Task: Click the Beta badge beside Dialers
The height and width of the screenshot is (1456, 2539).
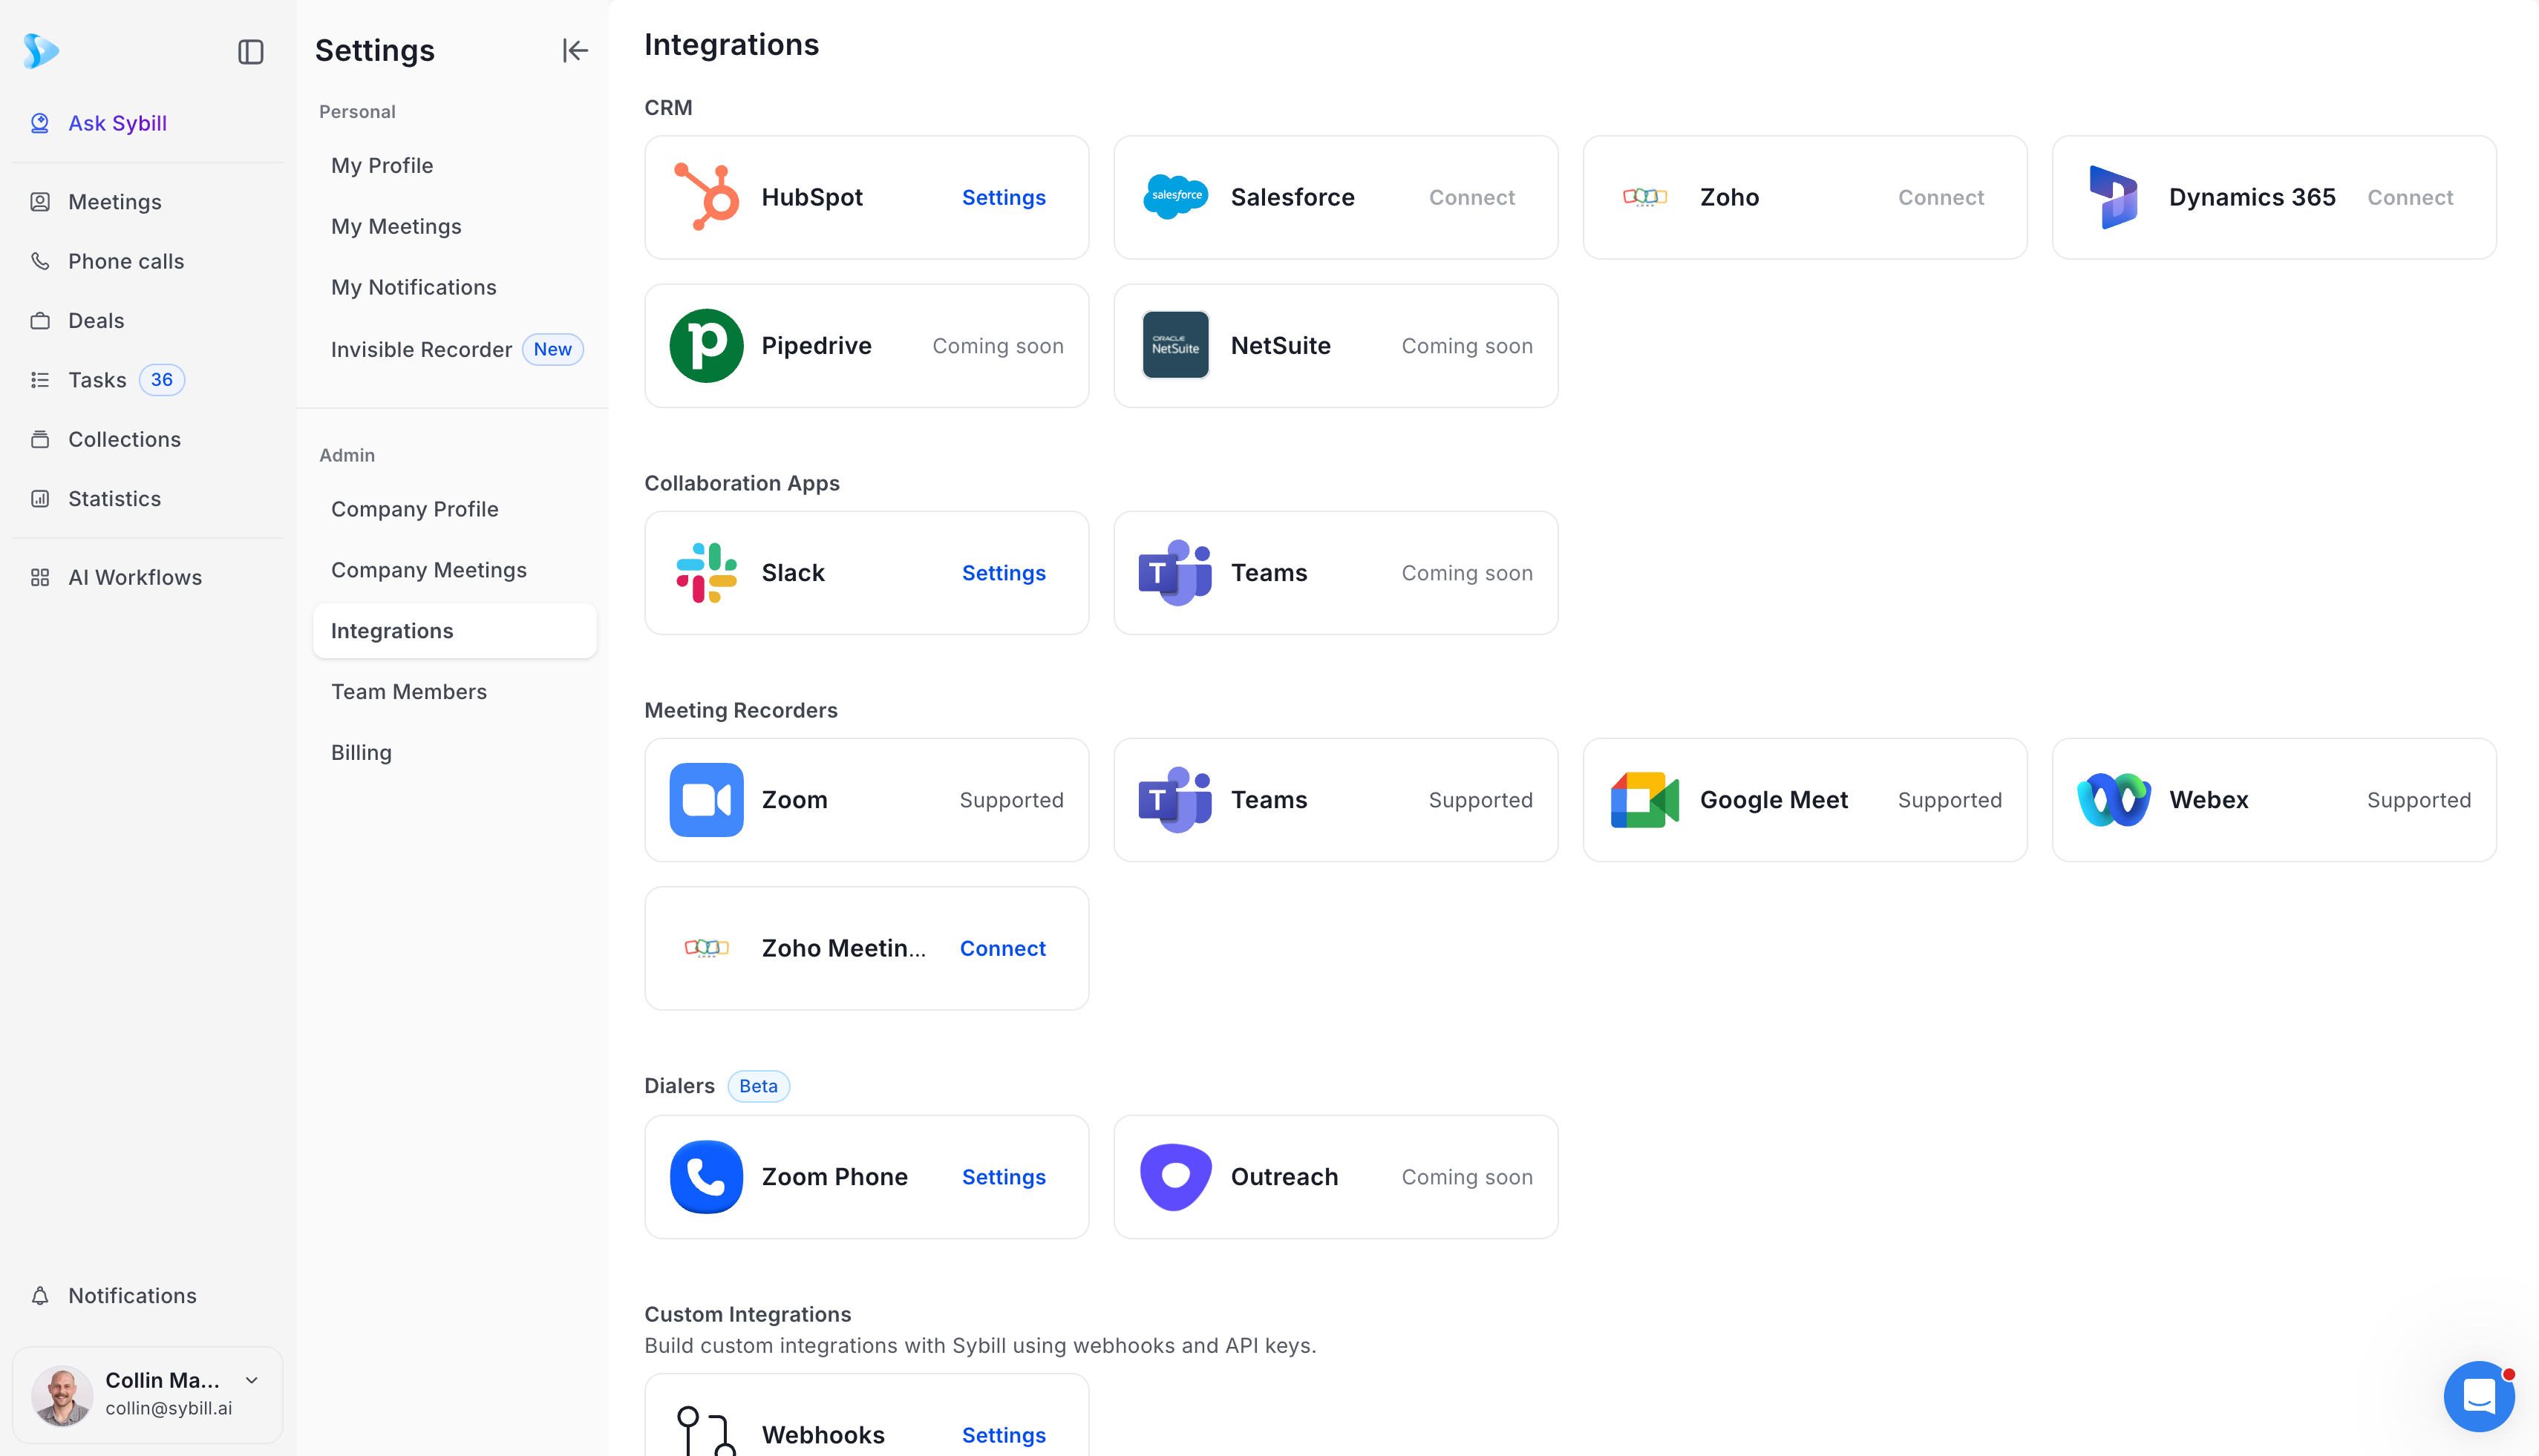Action: point(758,1086)
